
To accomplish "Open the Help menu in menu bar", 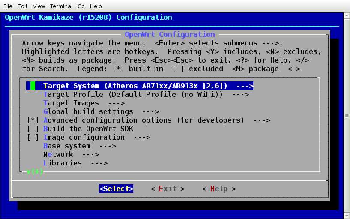I will 96,6.
